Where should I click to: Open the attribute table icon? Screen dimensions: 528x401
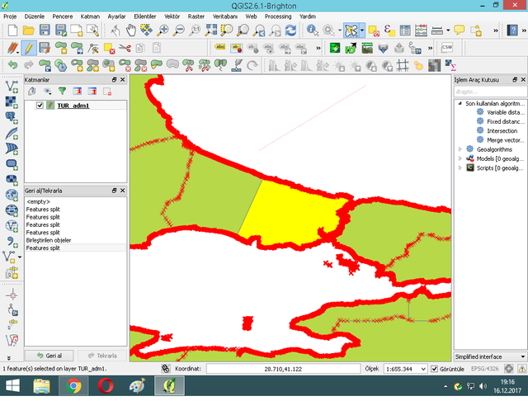pyautogui.click(x=405, y=31)
